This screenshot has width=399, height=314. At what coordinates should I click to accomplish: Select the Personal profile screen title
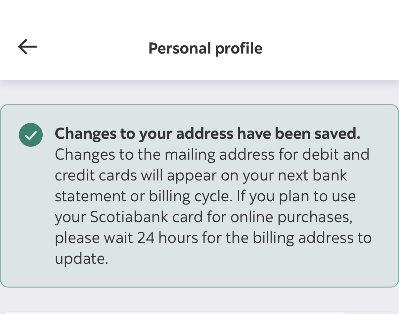click(205, 48)
